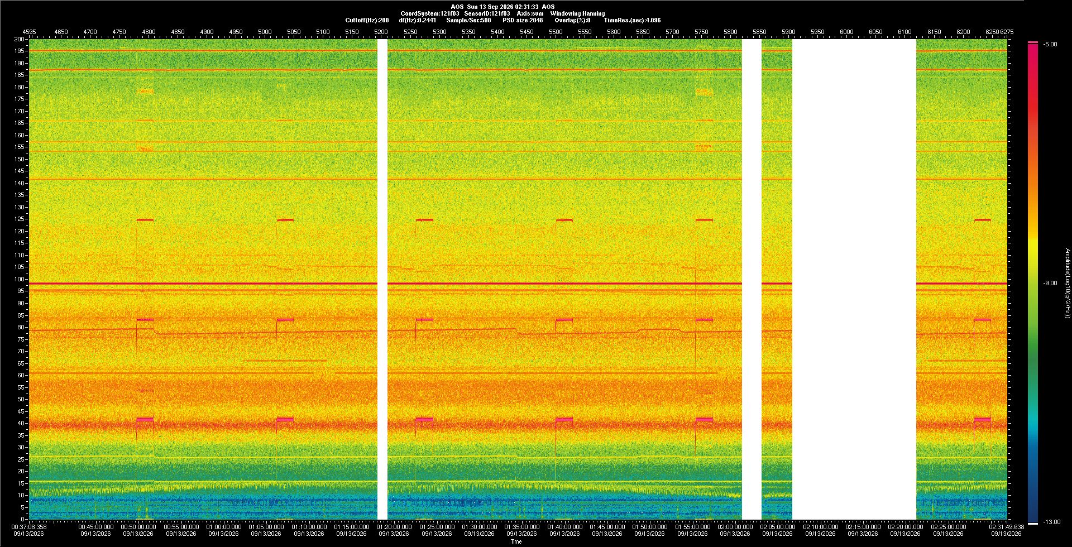The width and height of the screenshot is (1072, 547).
Task: Click the Windowing:Hanning header label
Action: point(577,13)
